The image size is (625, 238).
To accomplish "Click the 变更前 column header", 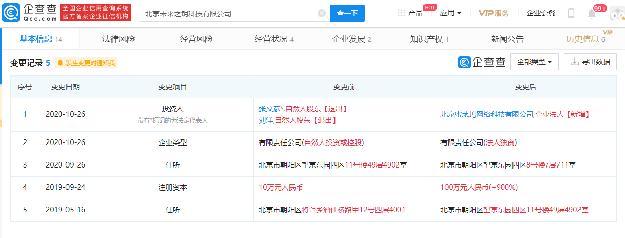I will 344,87.
